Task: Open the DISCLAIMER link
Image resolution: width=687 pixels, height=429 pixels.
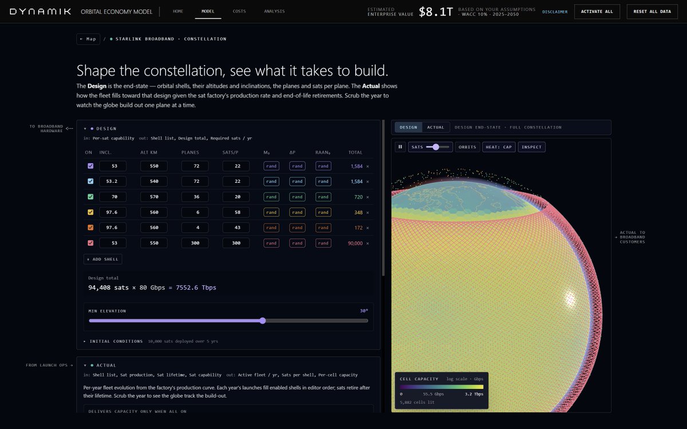Action: (555, 11)
